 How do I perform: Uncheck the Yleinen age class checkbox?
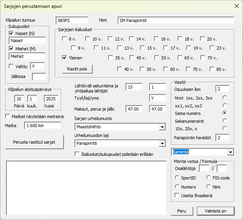(x=65, y=58)
